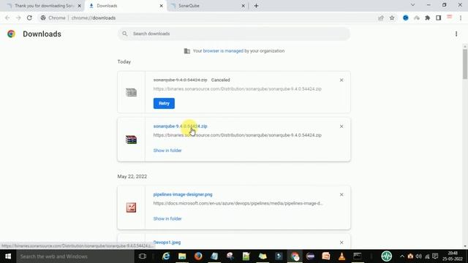468x263 pixels.
Task: Open the volume control in system tray
Action: coord(418,256)
